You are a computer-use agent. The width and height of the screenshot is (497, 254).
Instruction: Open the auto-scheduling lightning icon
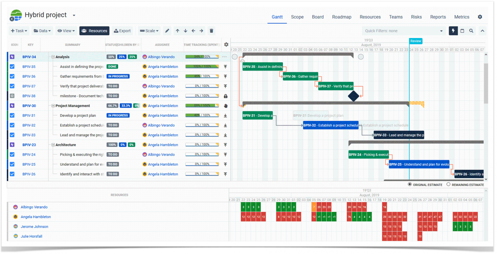pyautogui.click(x=453, y=31)
